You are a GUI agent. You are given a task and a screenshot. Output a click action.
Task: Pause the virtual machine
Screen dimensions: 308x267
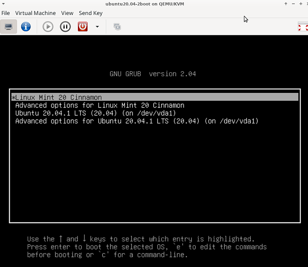65,26
